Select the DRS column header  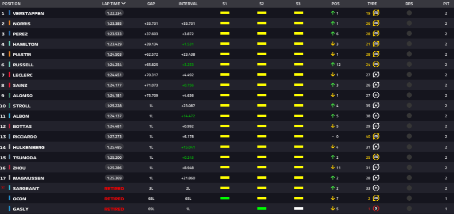409,4
